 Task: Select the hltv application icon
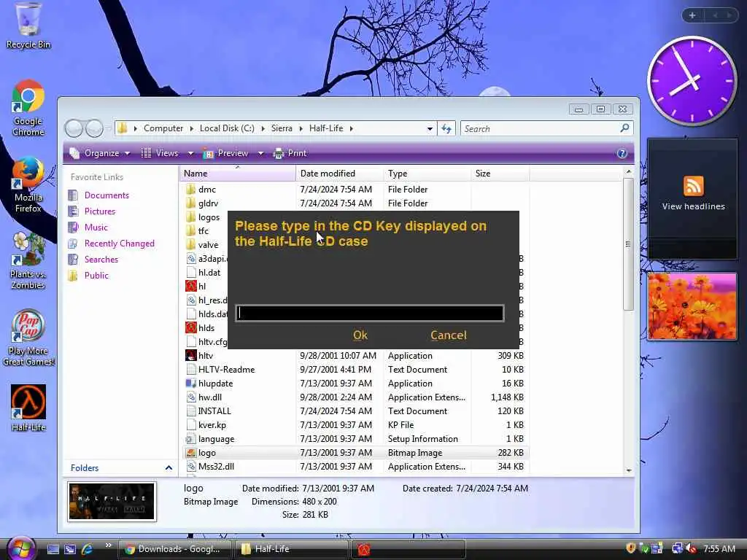[x=190, y=355]
